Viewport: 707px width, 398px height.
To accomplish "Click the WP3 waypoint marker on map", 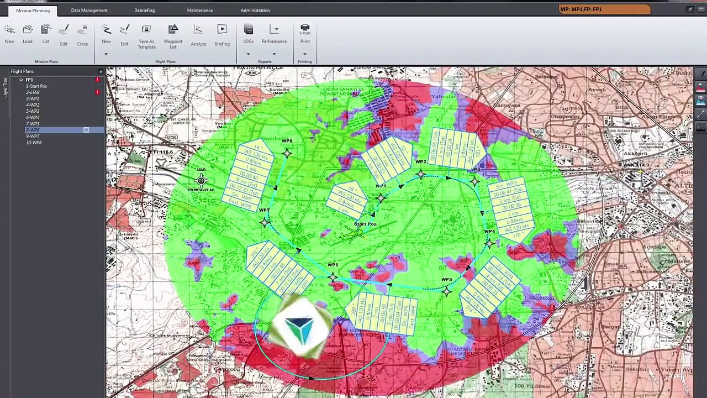I will (x=474, y=181).
